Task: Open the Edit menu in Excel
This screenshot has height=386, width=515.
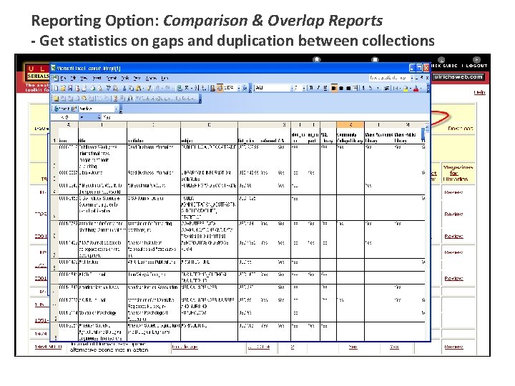Action: [x=73, y=78]
